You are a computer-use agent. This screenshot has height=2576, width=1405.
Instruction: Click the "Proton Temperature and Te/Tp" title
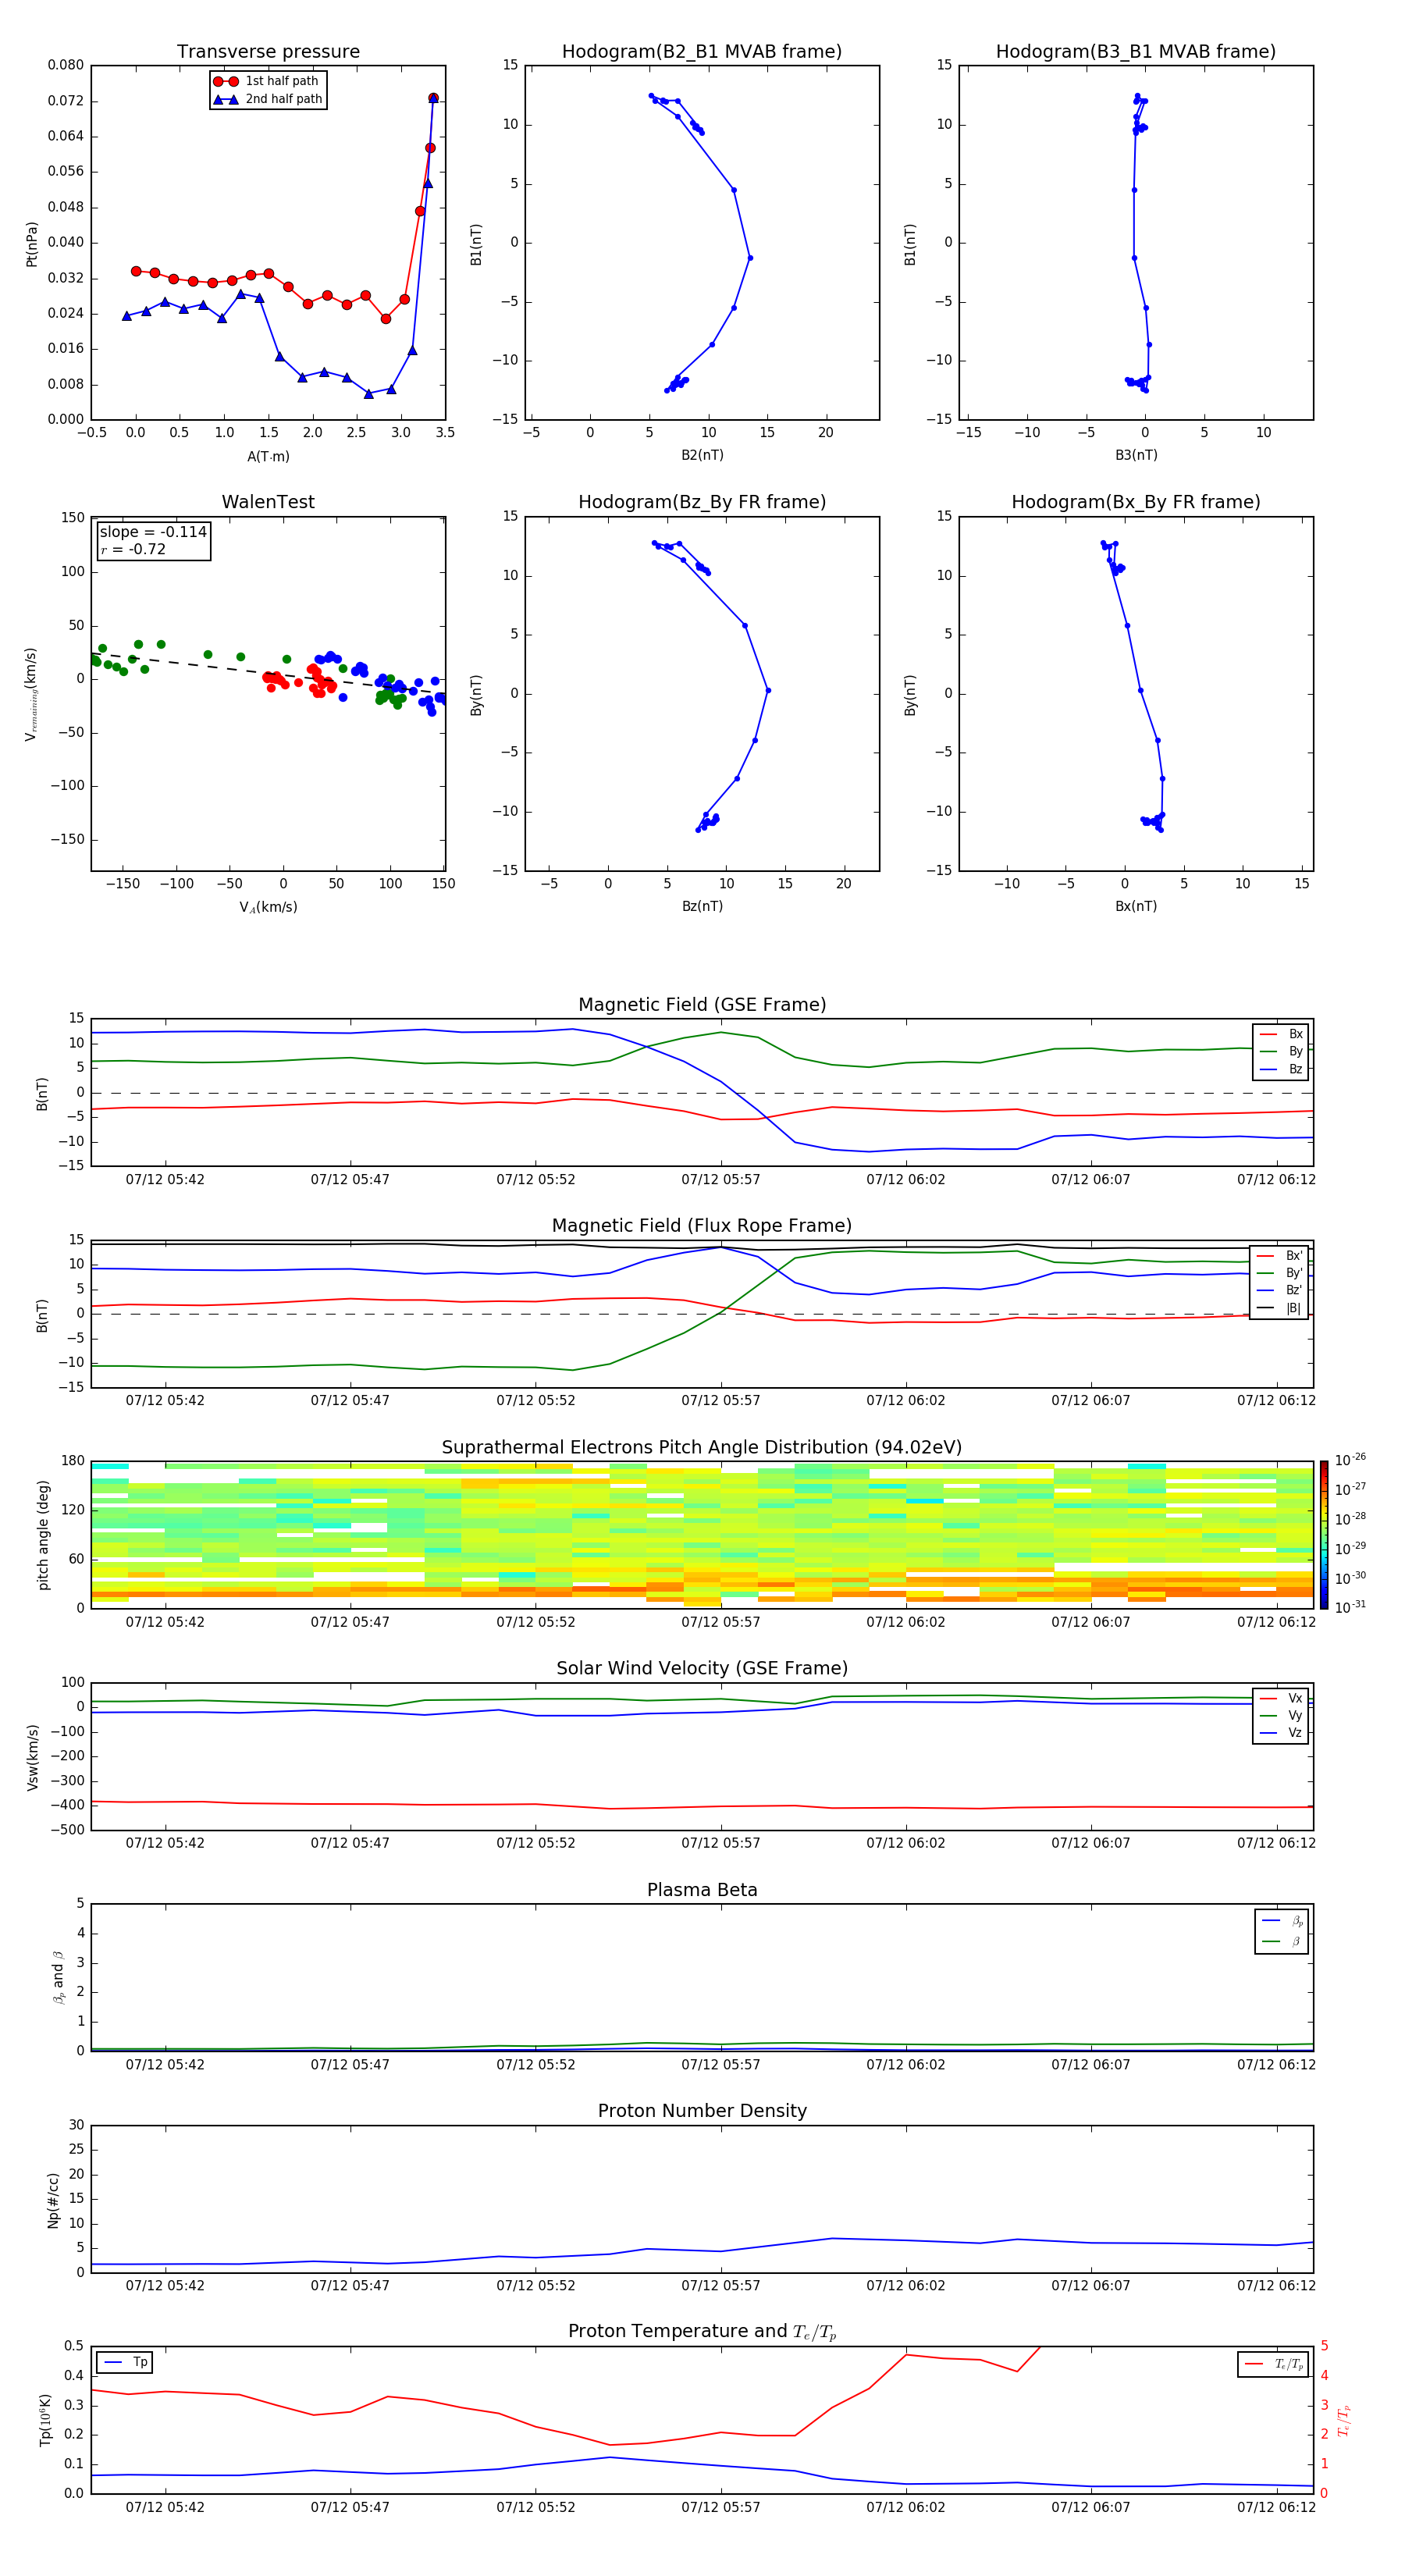(702, 2331)
